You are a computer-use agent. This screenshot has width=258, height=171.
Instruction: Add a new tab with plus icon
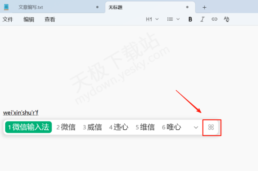pyautogui.click(x=204, y=7)
